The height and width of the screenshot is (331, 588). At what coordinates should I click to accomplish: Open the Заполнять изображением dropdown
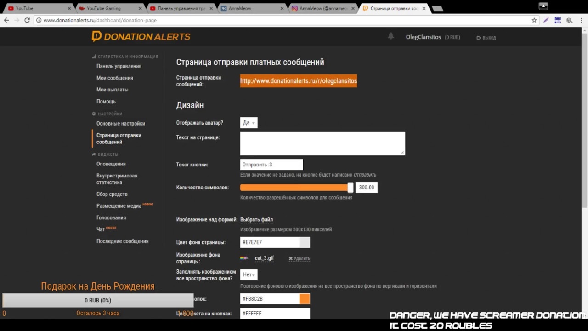tap(249, 275)
